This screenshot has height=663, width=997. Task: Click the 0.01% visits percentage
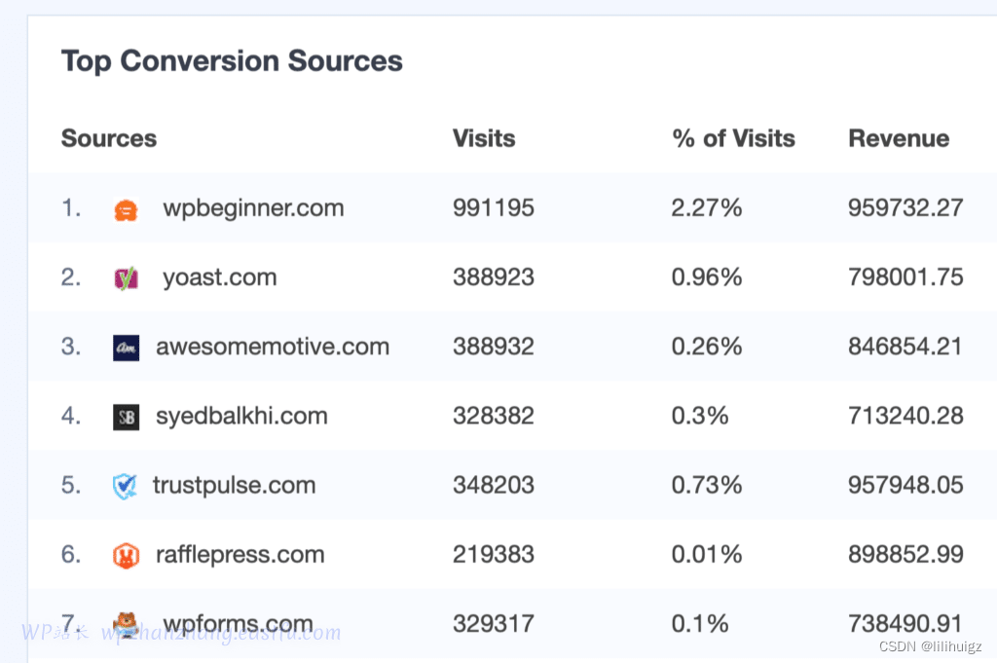coord(707,554)
